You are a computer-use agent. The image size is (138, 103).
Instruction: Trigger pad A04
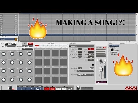pos(64,80)
